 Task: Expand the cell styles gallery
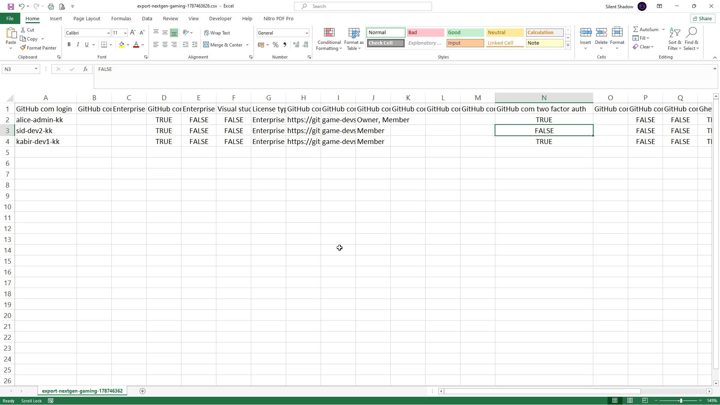(568, 45)
